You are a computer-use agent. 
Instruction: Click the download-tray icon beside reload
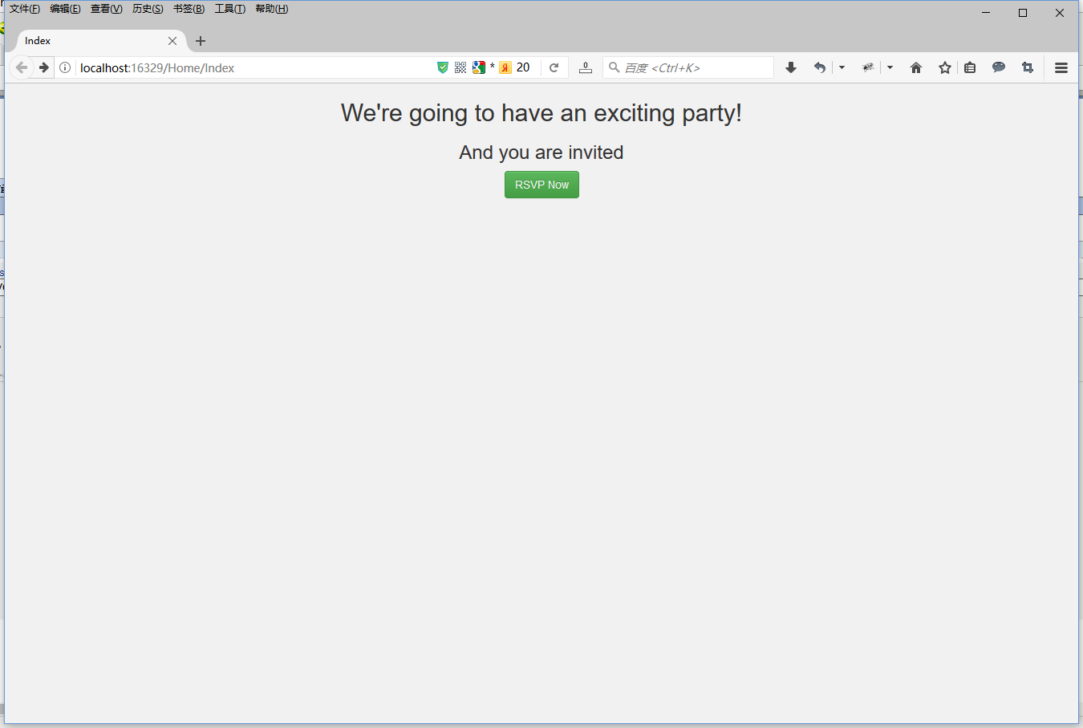click(586, 67)
